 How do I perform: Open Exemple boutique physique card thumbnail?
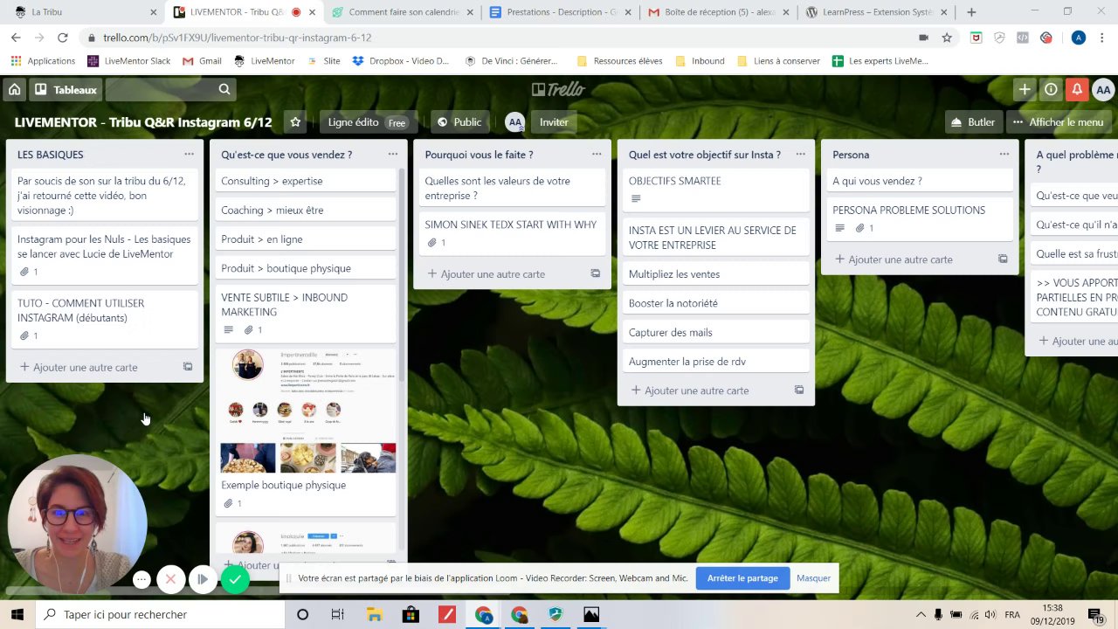point(307,411)
